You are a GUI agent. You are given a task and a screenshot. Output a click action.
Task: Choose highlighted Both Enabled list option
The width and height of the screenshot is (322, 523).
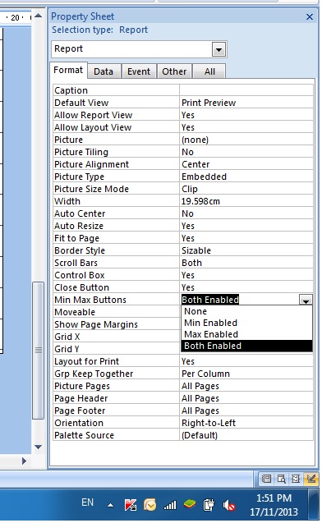[246, 346]
